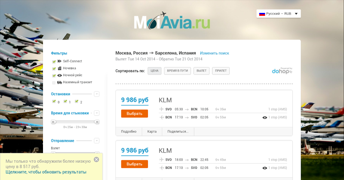Uncheck the Self-Connect filter checkbox
The width and height of the screenshot is (344, 180).
[x=54, y=61]
